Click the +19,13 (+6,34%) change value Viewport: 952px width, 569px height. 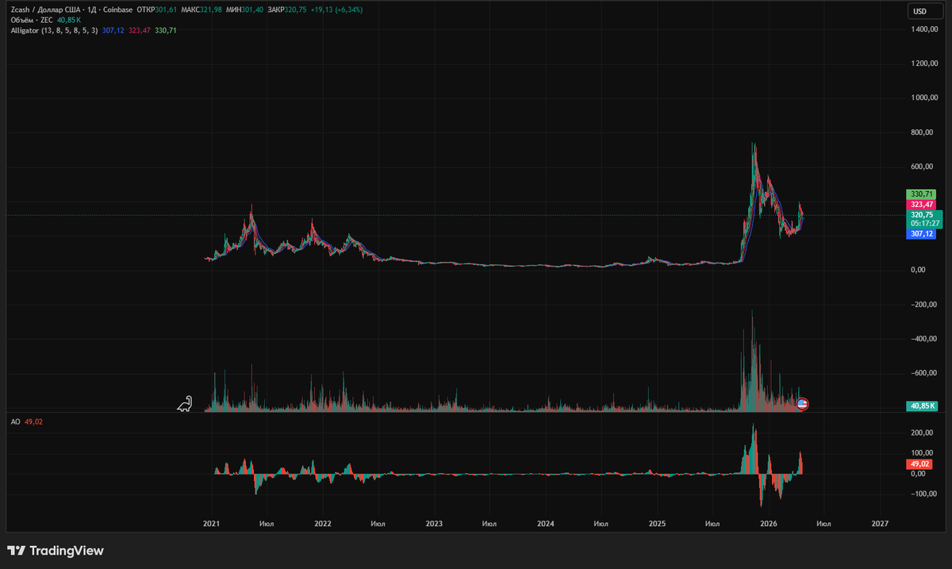pyautogui.click(x=337, y=10)
